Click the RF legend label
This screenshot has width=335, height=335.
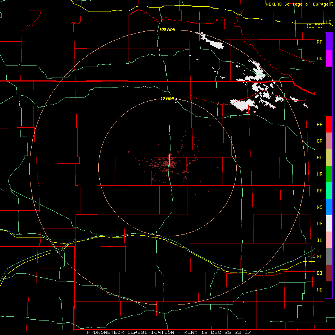pos(319,42)
